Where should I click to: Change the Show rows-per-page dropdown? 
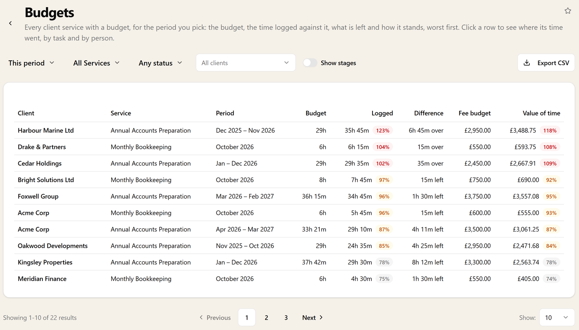557,317
